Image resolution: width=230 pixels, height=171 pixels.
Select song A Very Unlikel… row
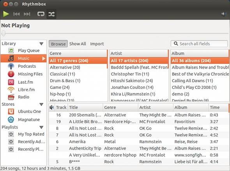click(139, 155)
